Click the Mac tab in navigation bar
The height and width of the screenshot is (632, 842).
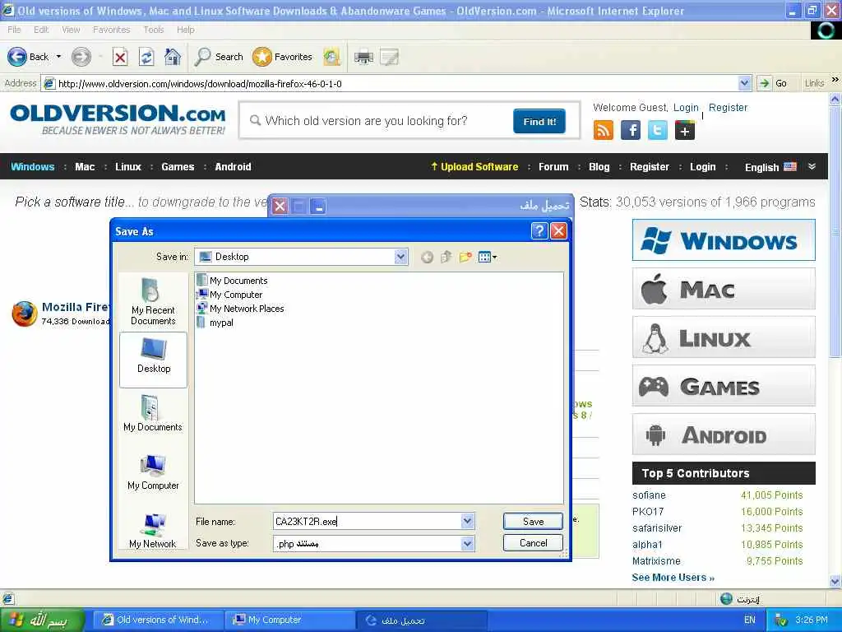tap(85, 166)
